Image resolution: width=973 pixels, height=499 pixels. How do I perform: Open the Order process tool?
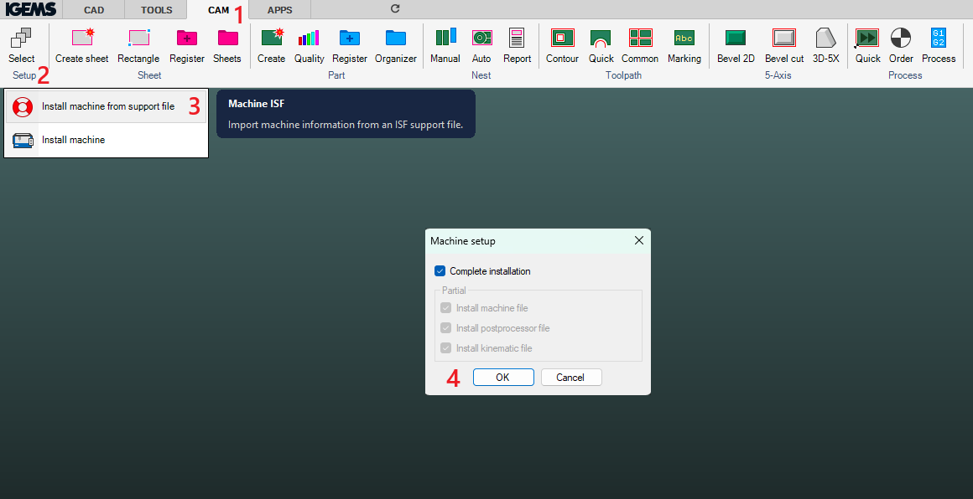click(901, 39)
